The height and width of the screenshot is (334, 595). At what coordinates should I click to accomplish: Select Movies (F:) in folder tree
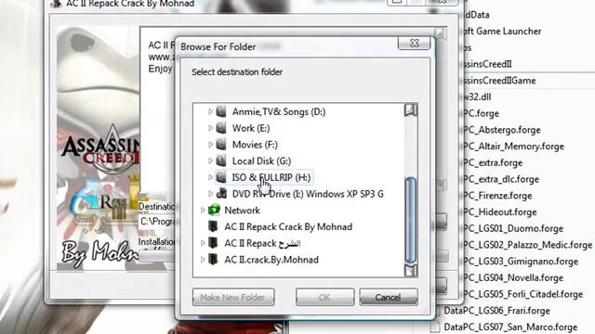click(255, 145)
